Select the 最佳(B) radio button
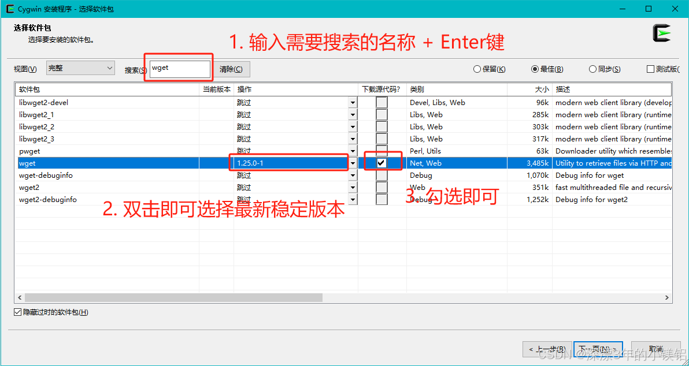Screen dimensions: 689x366 pos(547,69)
